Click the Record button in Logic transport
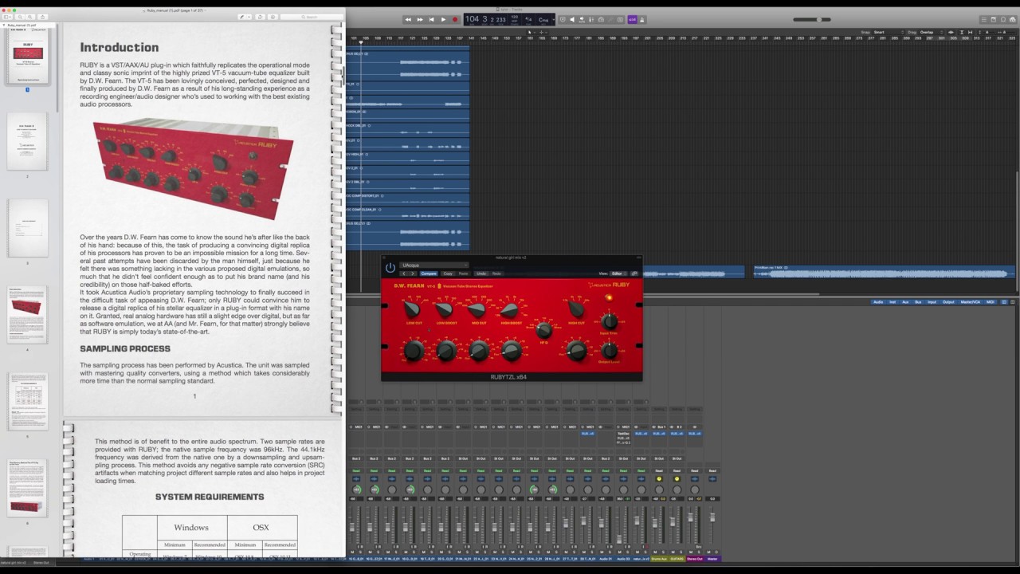Image resolution: width=1020 pixels, height=574 pixels. tap(455, 19)
